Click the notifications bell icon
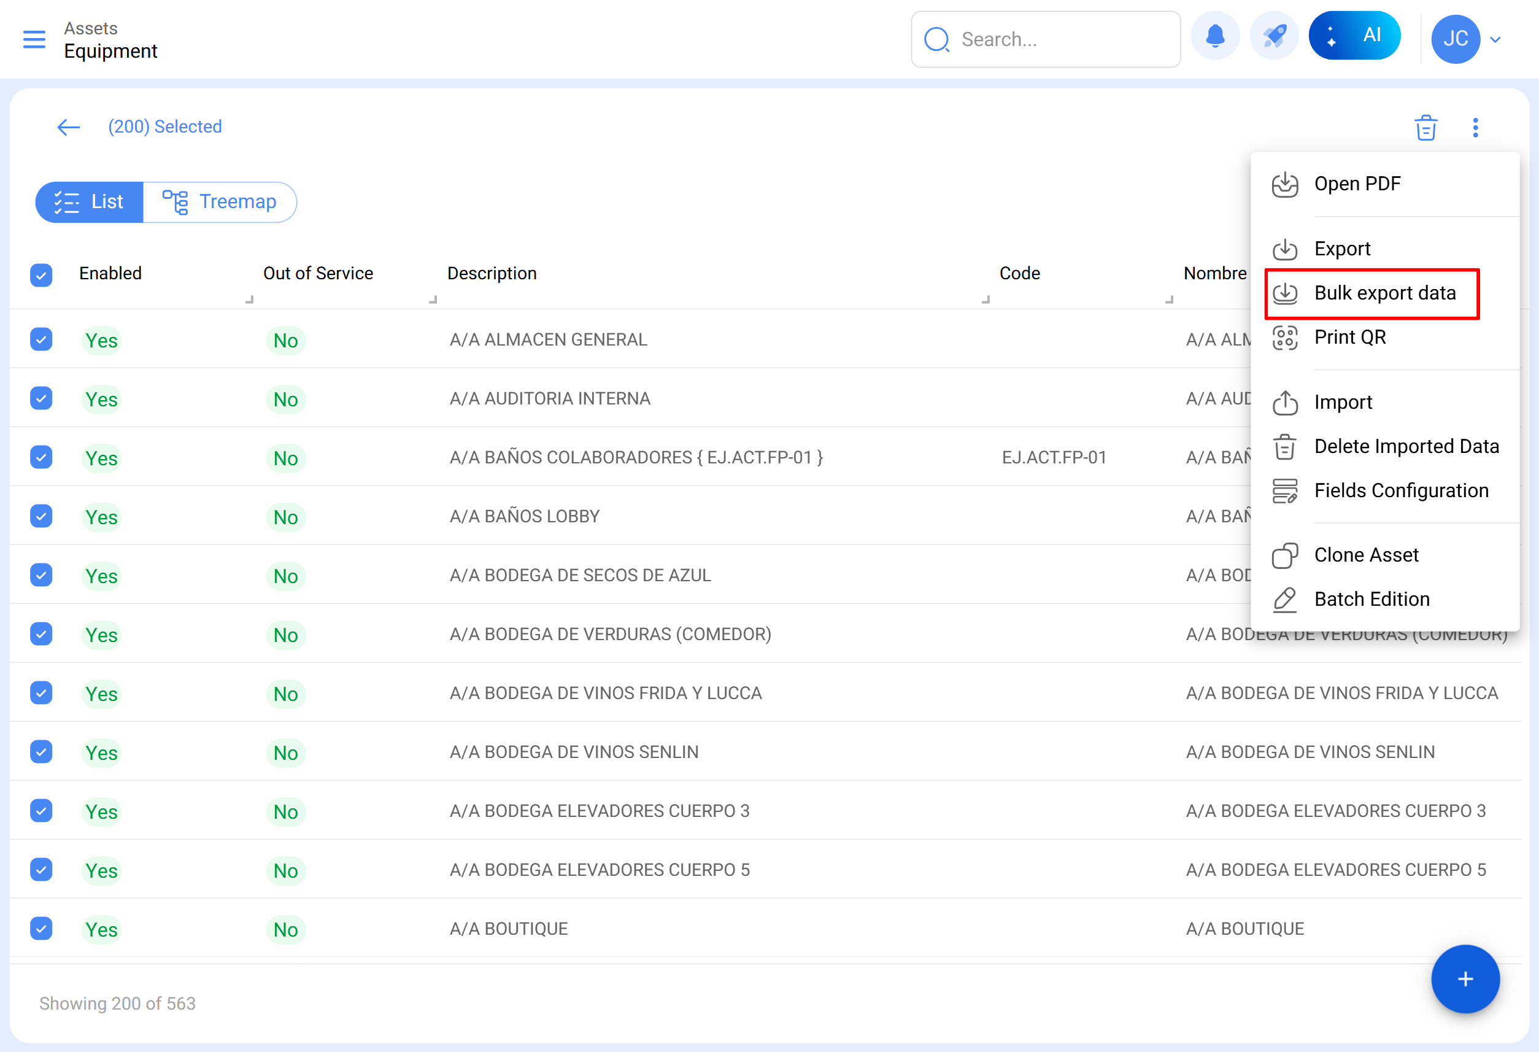This screenshot has width=1539, height=1052. point(1214,36)
